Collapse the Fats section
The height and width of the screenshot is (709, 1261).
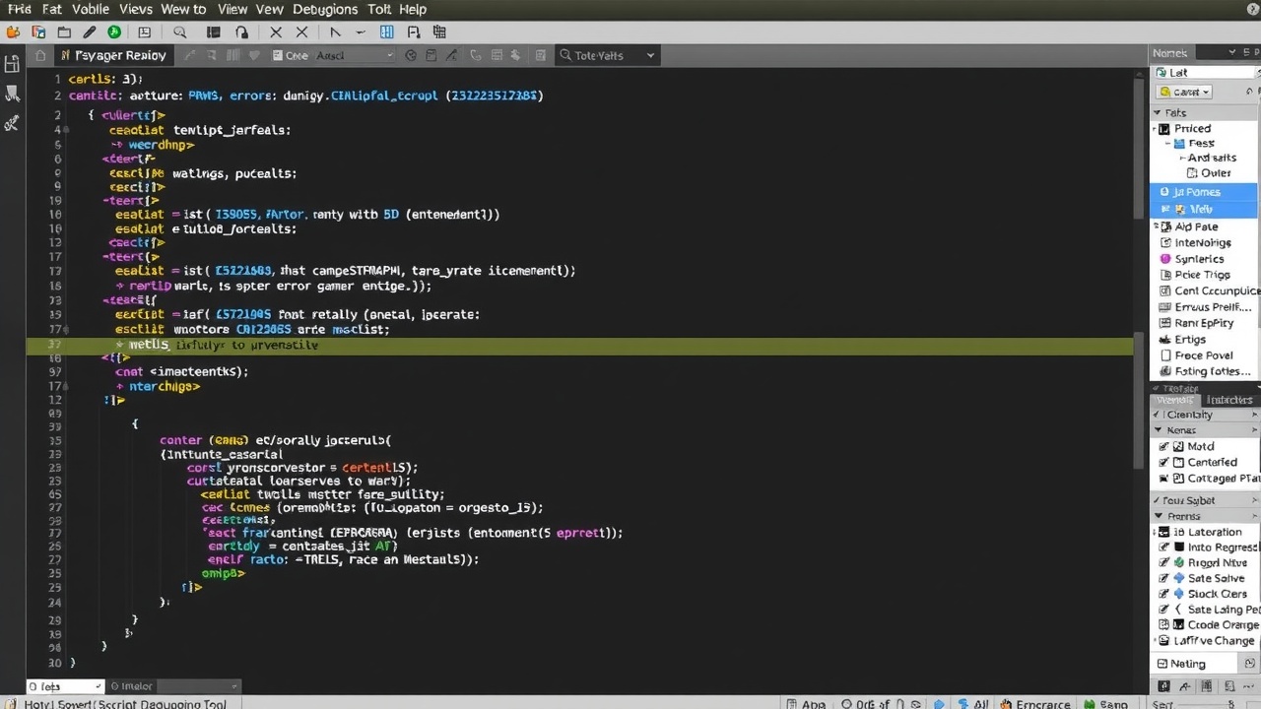click(x=1157, y=112)
